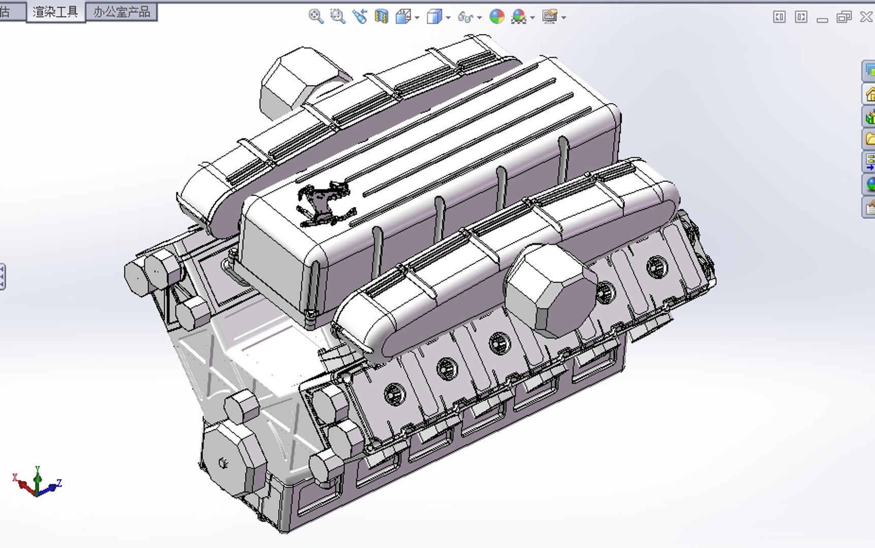Toggle the Section View tool
875x548 pixels.
pyautogui.click(x=381, y=17)
